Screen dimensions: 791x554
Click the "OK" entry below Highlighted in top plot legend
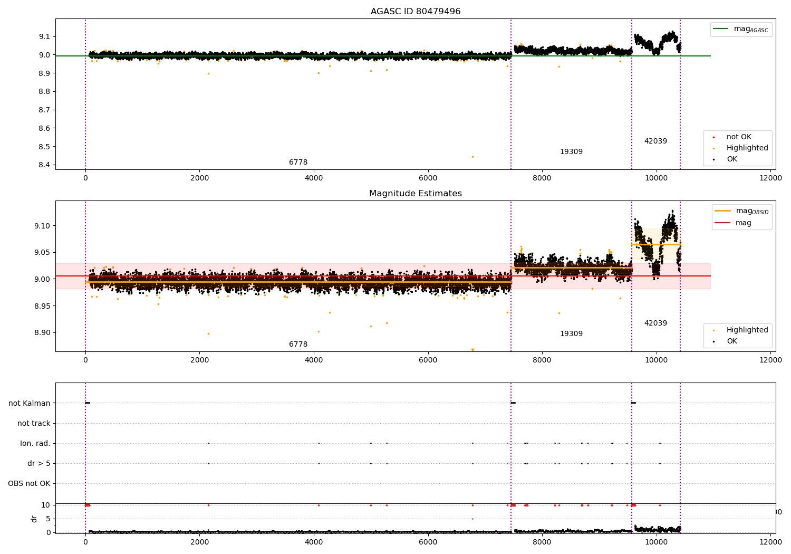click(732, 159)
